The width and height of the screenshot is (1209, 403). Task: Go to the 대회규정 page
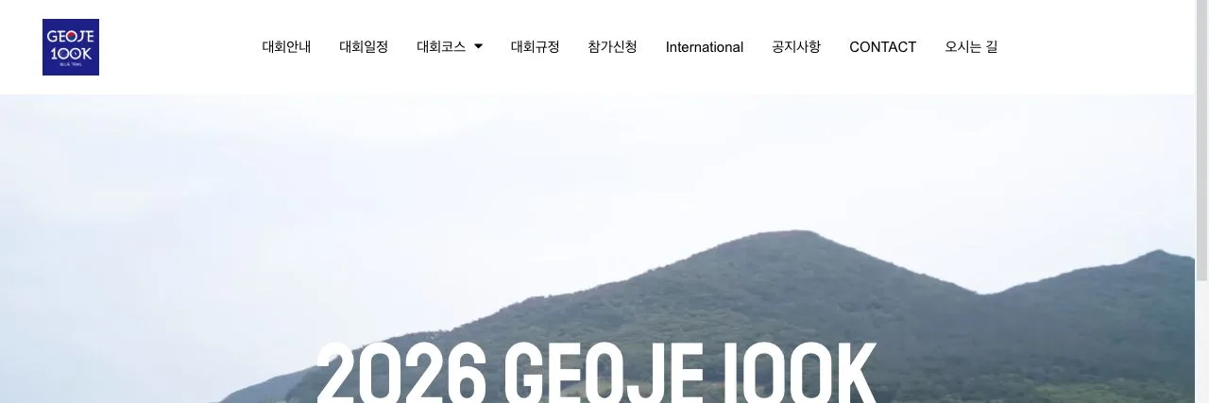coord(536,47)
